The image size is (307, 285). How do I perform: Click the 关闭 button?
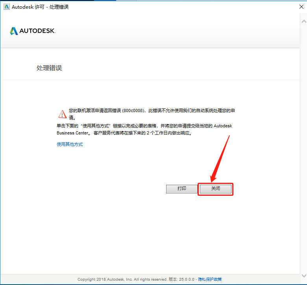(216, 189)
